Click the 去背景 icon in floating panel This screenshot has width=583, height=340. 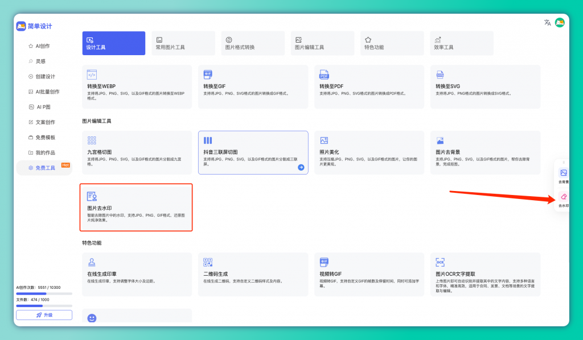pyautogui.click(x=564, y=173)
